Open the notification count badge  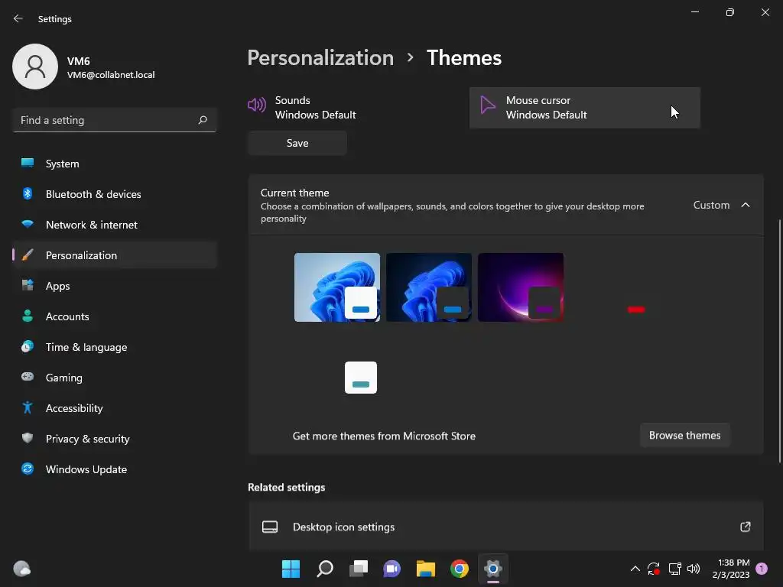[762, 569]
